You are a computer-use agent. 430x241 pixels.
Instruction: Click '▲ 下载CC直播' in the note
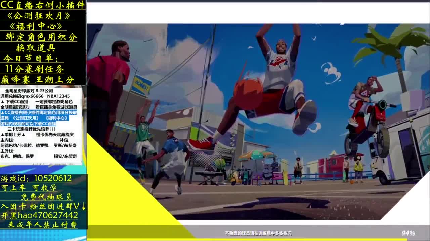(14, 102)
